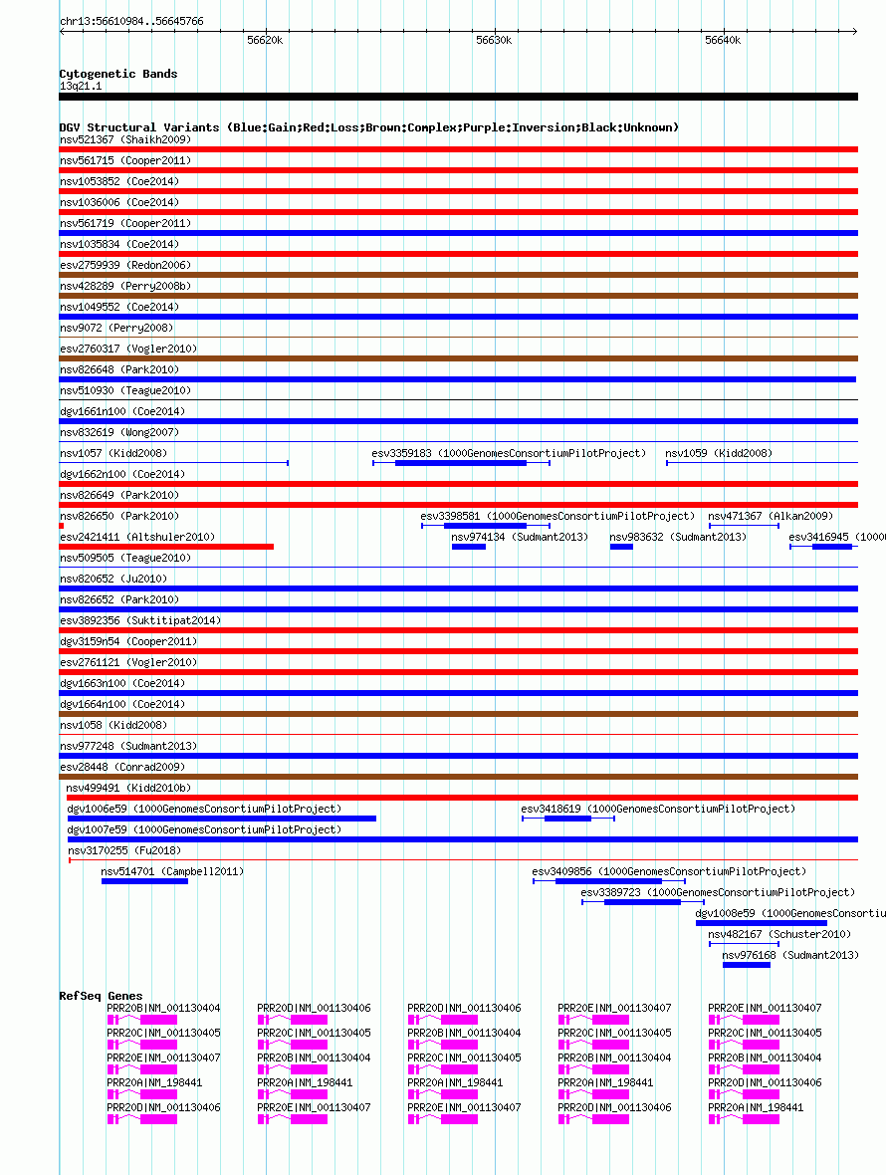Click the nsv826650 (Park2010) label
The height and width of the screenshot is (1175, 886).
click(119, 517)
